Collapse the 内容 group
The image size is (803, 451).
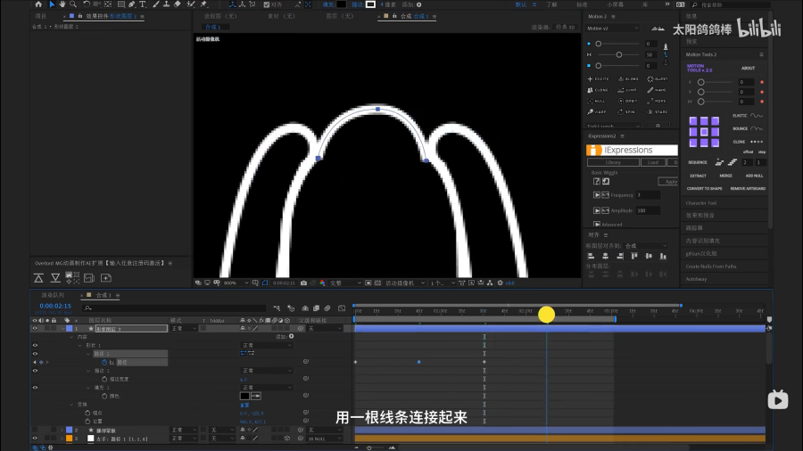tap(71, 337)
